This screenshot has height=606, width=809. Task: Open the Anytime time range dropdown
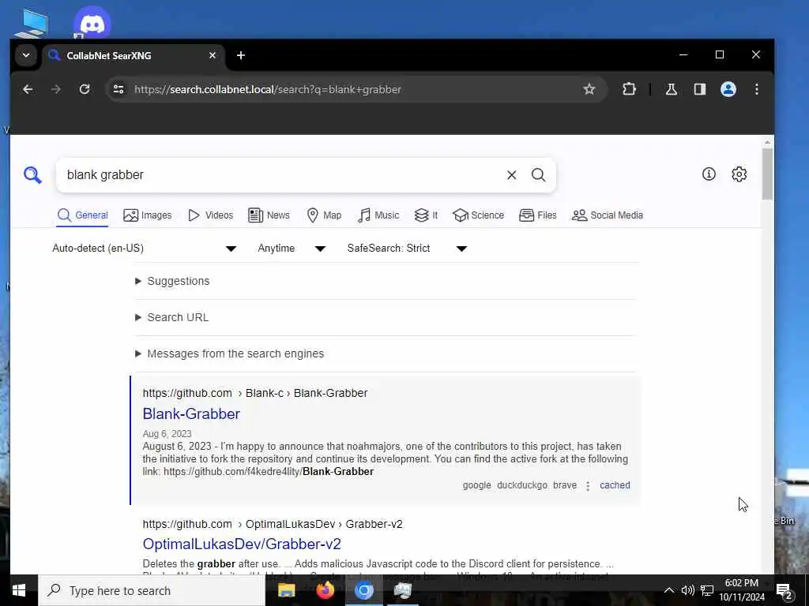(x=292, y=249)
